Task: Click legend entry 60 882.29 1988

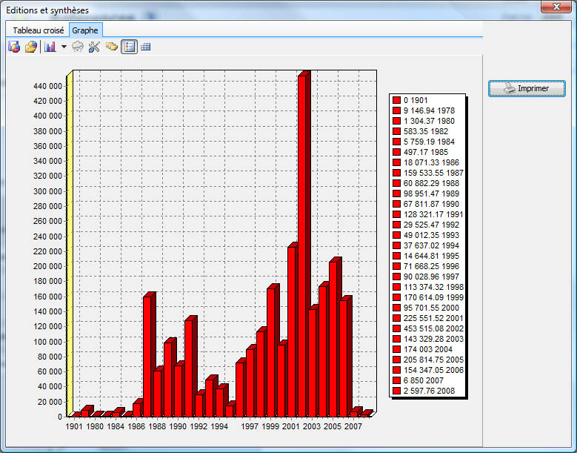Action: 426,183
